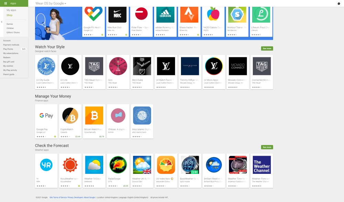Open the Yr weather app icon
The image size is (344, 202).
(46, 165)
